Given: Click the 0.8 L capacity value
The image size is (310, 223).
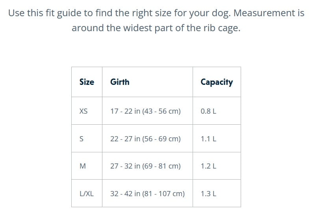Looking at the screenshot, I should (x=208, y=111).
